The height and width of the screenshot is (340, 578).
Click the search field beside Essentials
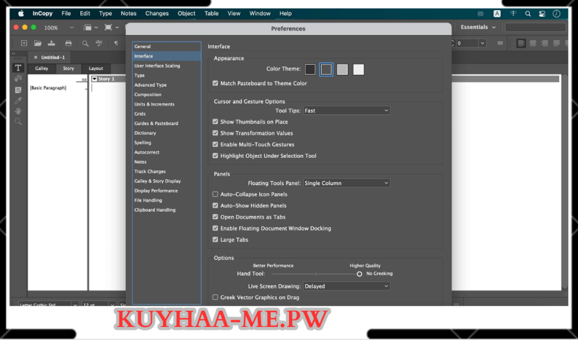tap(535, 27)
